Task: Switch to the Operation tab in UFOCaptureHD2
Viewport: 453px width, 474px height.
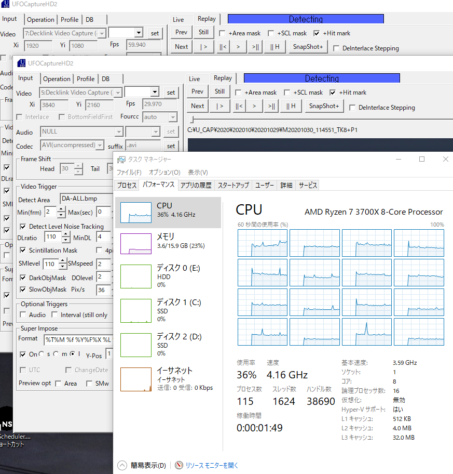Action: [57, 78]
